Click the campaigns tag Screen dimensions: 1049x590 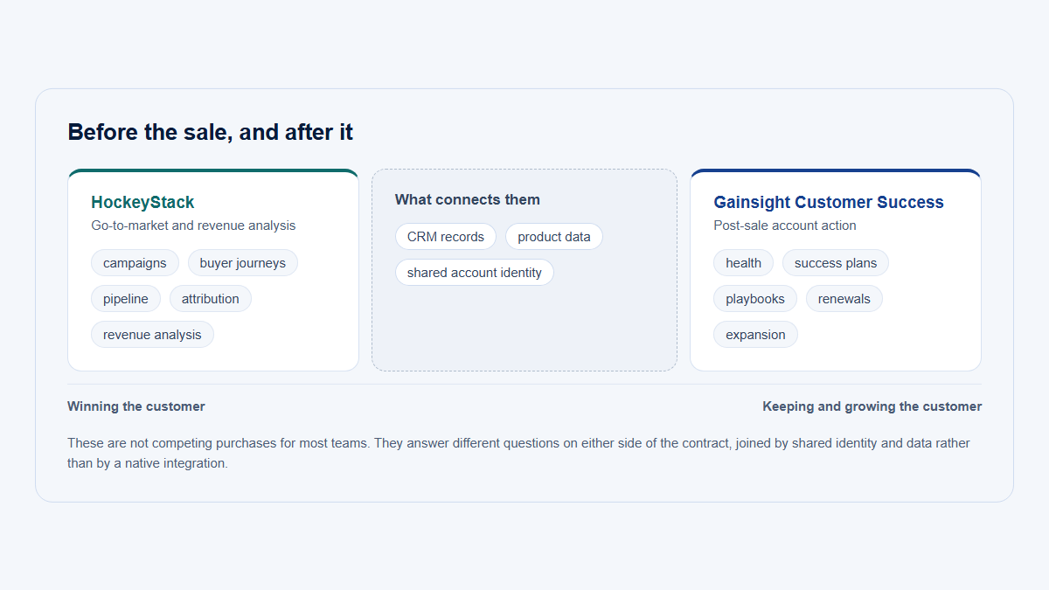(135, 263)
